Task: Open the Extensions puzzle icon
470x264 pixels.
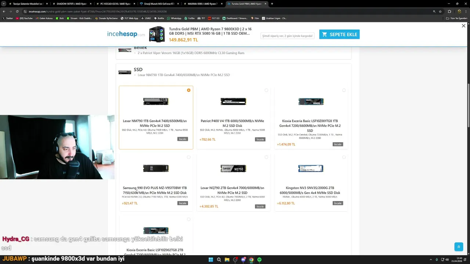Action: coord(449,11)
